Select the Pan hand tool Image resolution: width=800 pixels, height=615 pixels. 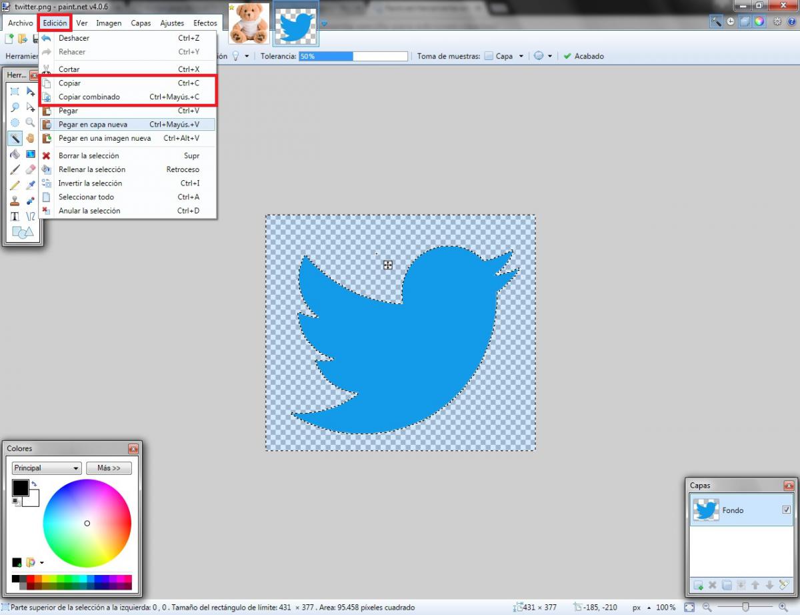point(30,138)
